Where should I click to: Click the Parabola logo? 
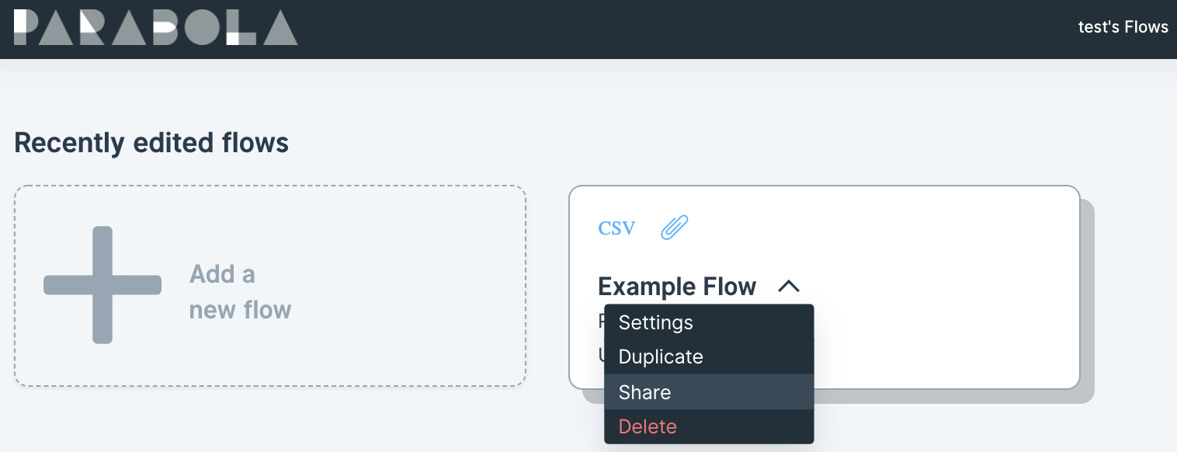click(x=156, y=27)
